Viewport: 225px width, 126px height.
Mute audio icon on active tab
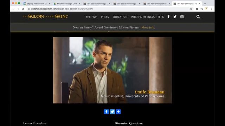tap(196, 4)
